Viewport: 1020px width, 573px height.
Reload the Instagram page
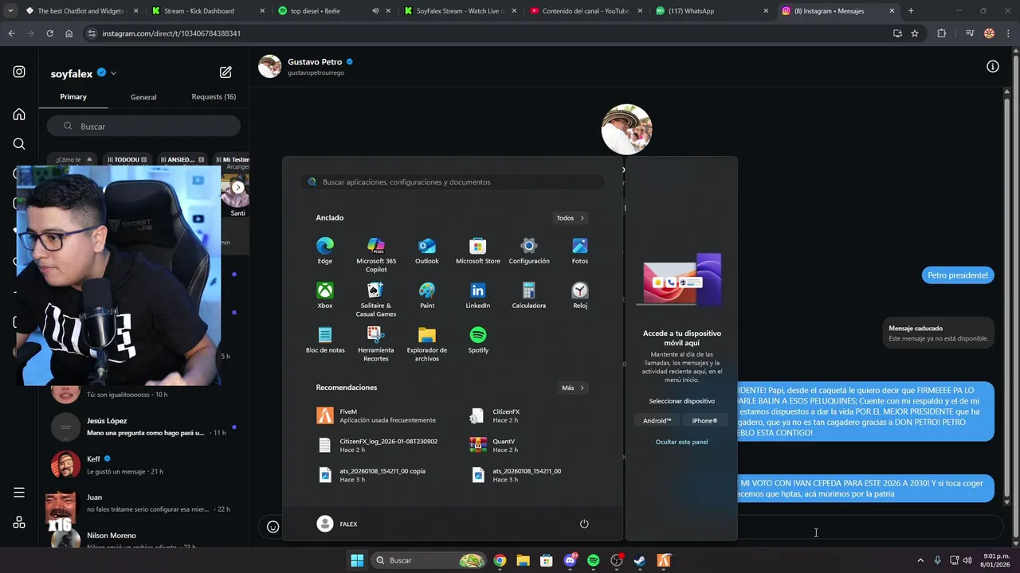click(49, 33)
